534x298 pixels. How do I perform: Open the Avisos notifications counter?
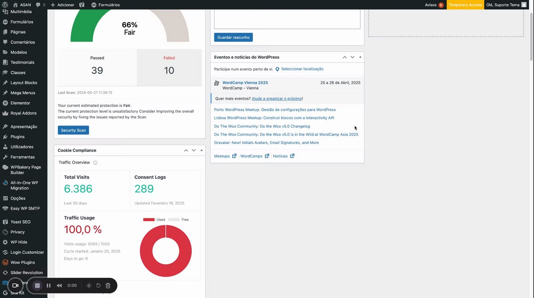[434, 5]
